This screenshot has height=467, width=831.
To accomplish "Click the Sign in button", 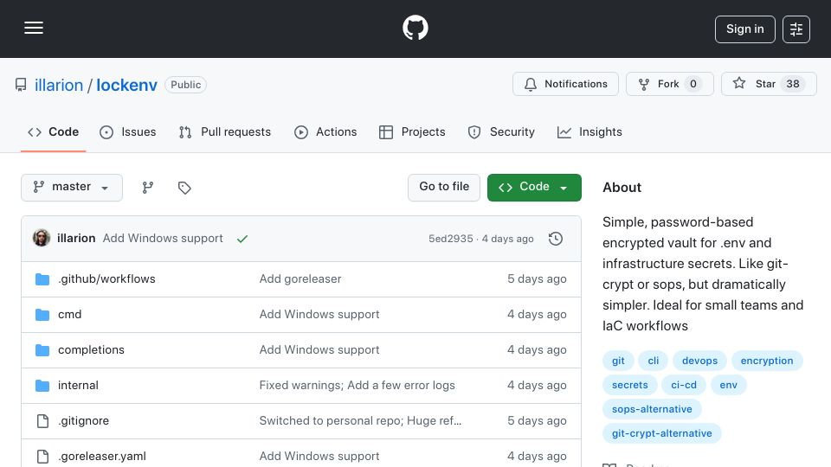I will coord(744,29).
